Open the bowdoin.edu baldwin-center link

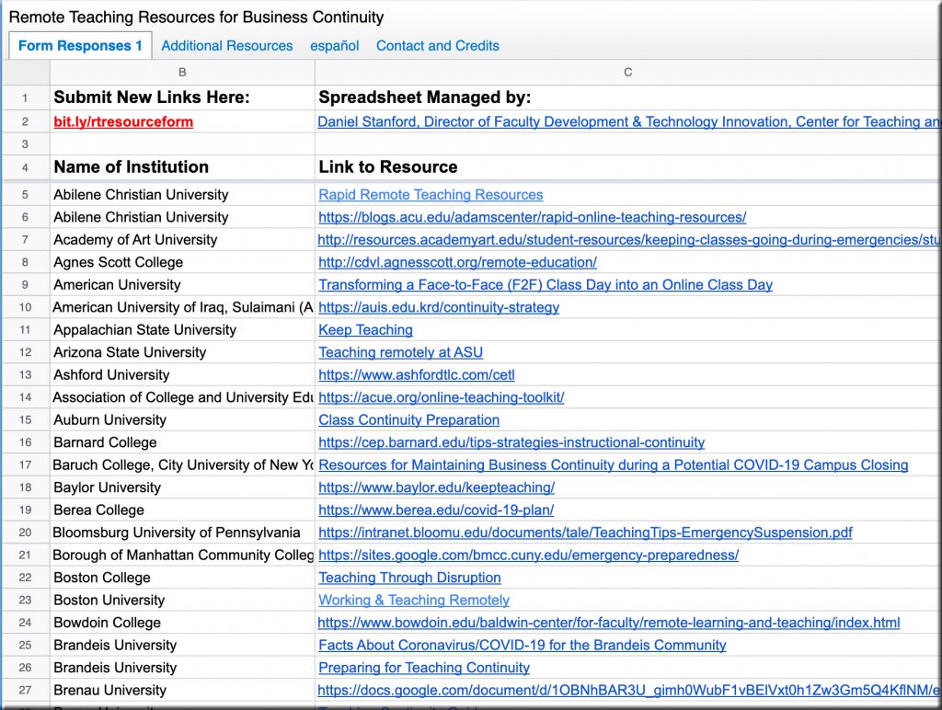609,623
